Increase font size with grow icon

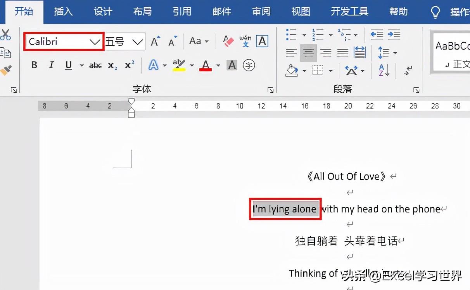(x=156, y=41)
